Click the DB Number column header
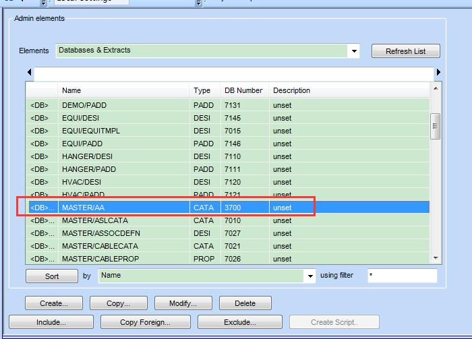 pyautogui.click(x=243, y=90)
